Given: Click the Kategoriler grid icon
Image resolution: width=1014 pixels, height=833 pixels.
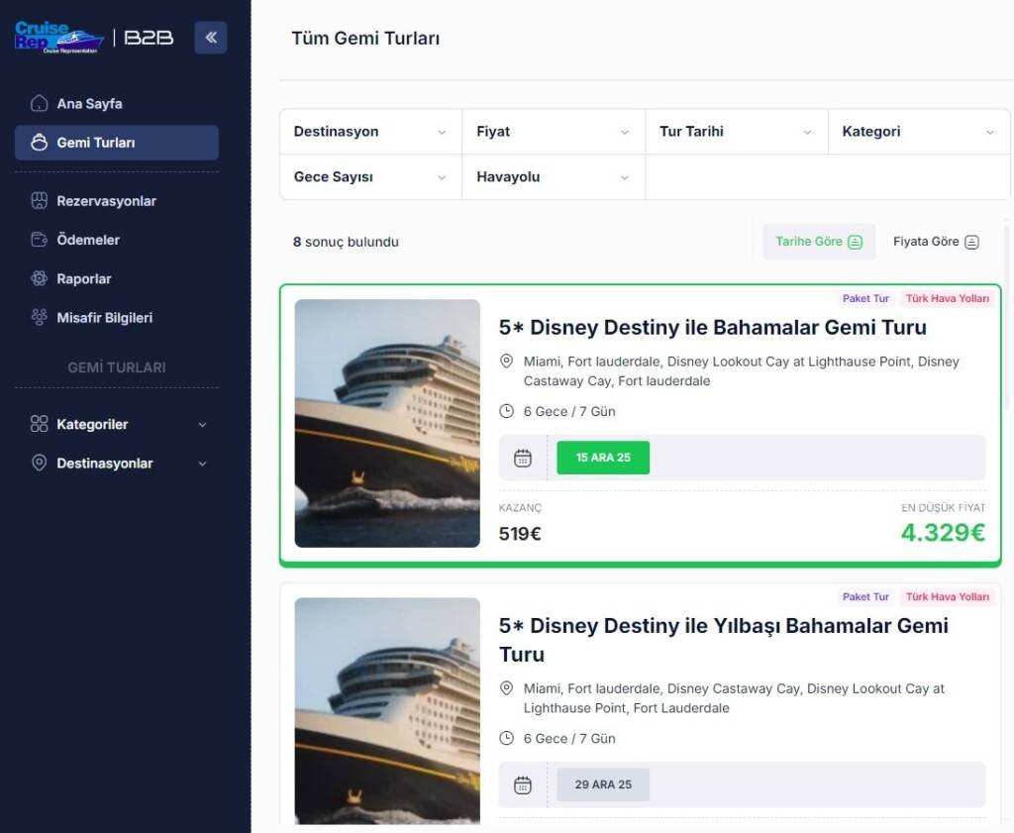Looking at the screenshot, I should tap(39, 424).
